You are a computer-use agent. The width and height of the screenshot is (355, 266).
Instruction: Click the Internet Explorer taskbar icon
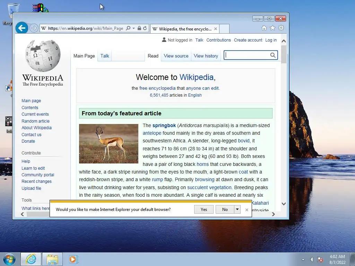[x=31, y=259]
